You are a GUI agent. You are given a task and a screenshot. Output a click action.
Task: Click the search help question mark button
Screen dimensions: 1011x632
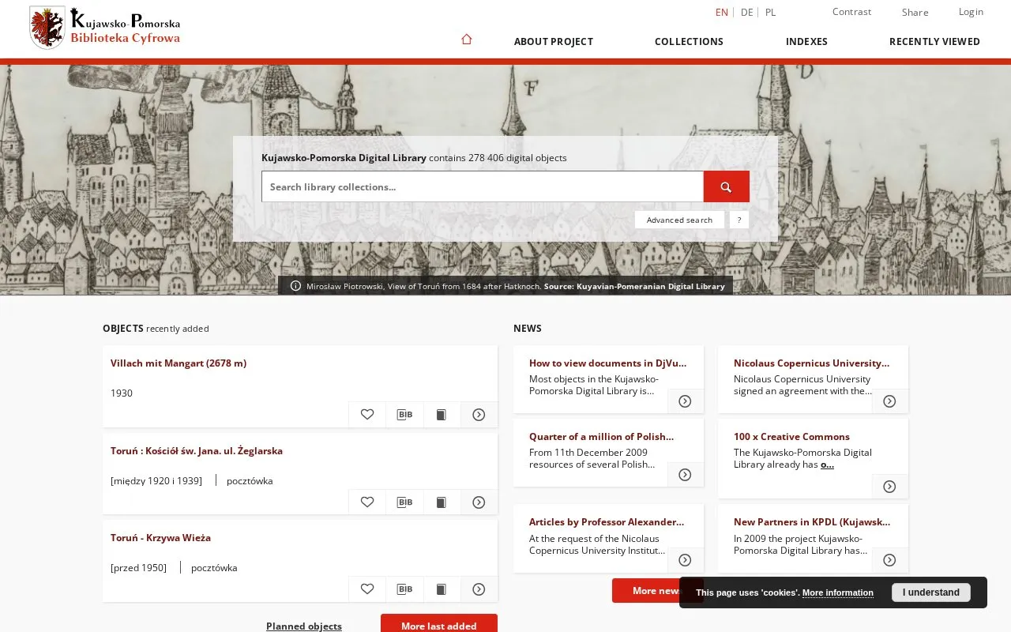point(739,220)
